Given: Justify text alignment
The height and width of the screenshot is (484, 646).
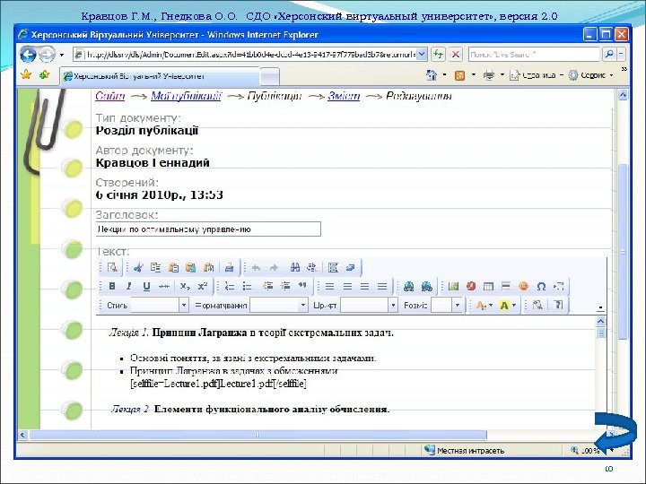Looking at the screenshot, I should pyautogui.click(x=382, y=286).
